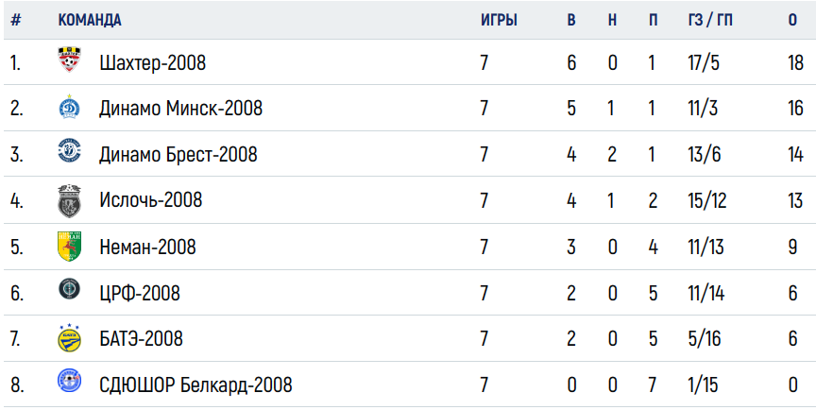Viewport: 816px width, 410px height.
Task: Click the СДЮШОР Белкард-2008 blue emblem
Action: [69, 380]
